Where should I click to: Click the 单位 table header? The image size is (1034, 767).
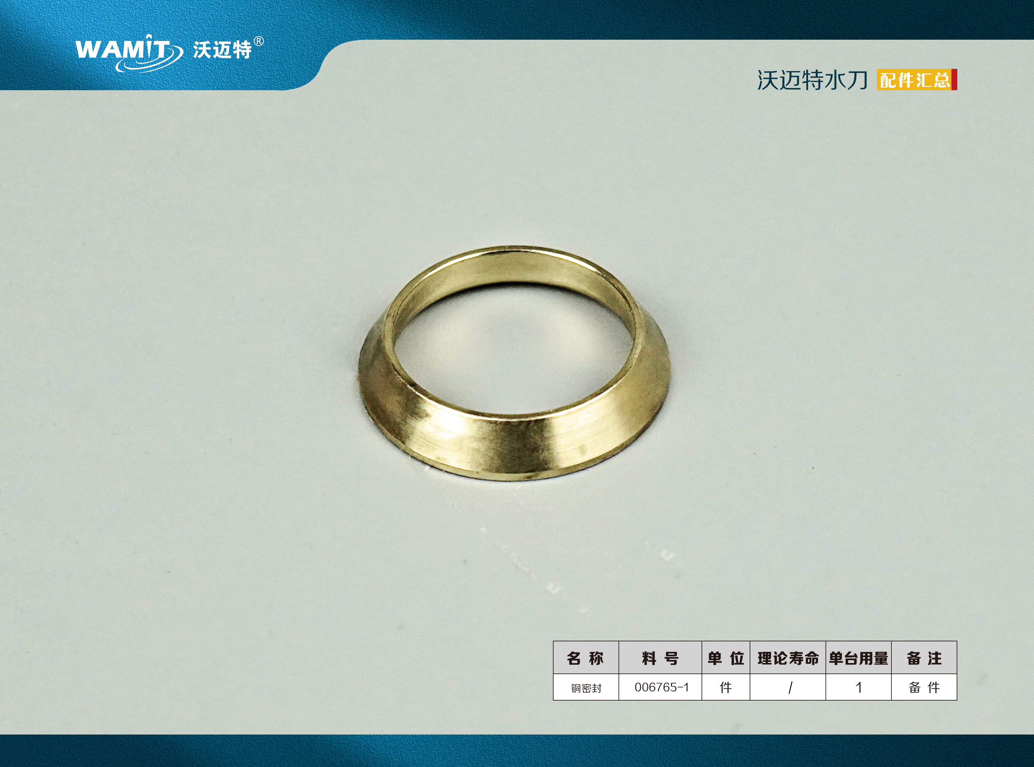coord(726,658)
